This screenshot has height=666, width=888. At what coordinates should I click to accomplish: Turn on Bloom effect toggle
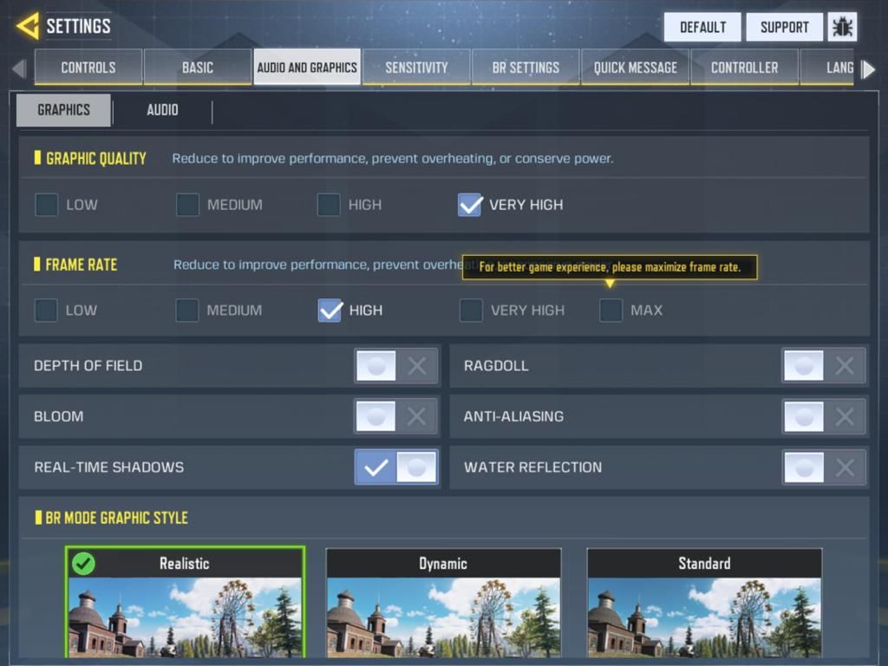pos(396,416)
